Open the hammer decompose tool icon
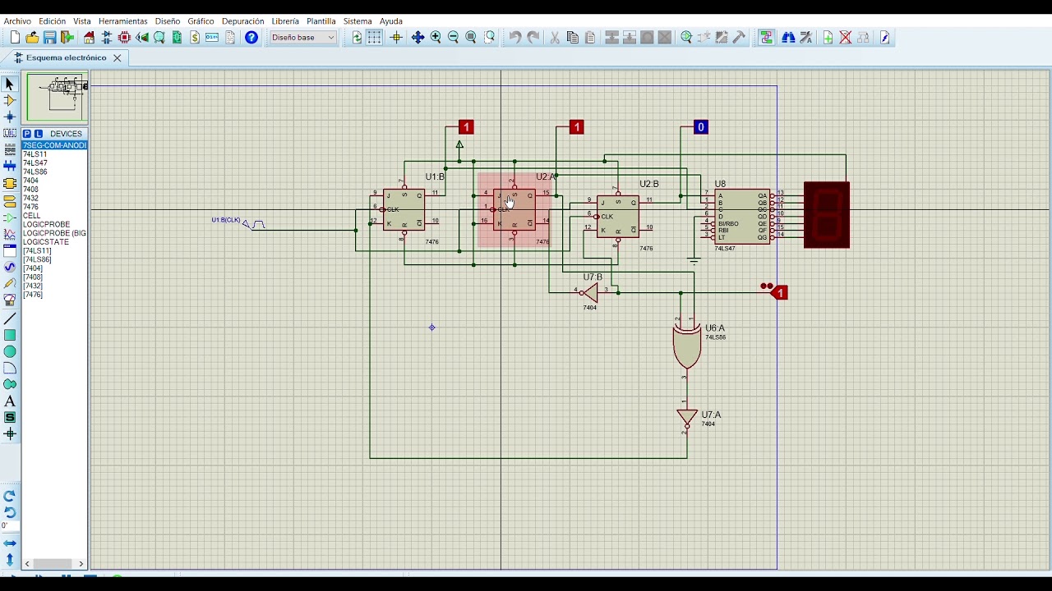This screenshot has height=591, width=1052. (739, 37)
